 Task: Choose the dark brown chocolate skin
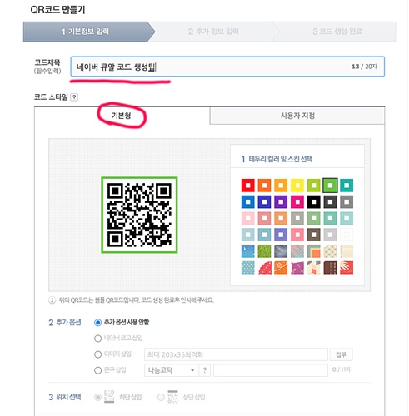[x=330, y=268]
